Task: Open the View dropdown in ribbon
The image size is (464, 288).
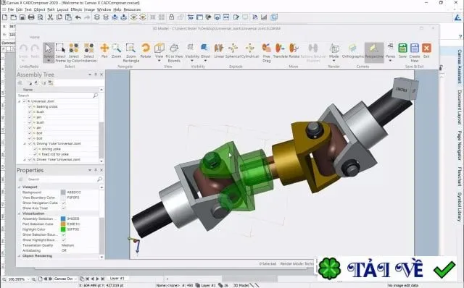Action: click(159, 61)
